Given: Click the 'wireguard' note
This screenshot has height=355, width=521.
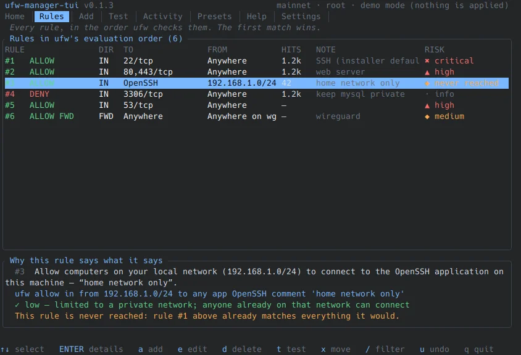Looking at the screenshot, I should [x=338, y=116].
